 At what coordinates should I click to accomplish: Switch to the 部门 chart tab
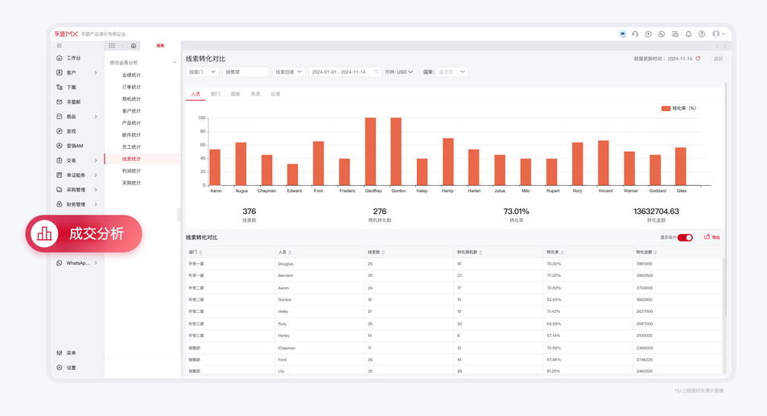pyautogui.click(x=215, y=94)
